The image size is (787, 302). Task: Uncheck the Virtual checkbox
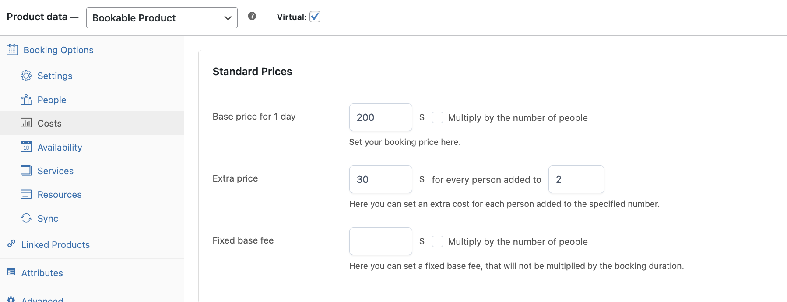tap(315, 17)
